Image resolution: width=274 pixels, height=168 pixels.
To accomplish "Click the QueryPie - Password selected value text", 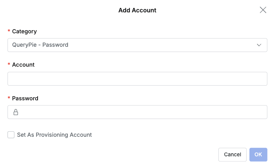I will click(40, 45).
